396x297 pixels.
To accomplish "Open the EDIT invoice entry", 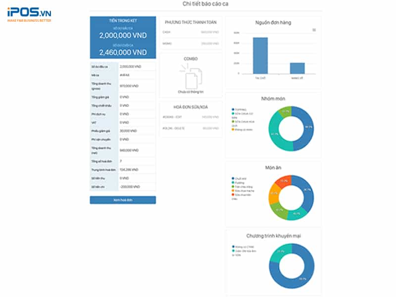I will click(x=191, y=117).
